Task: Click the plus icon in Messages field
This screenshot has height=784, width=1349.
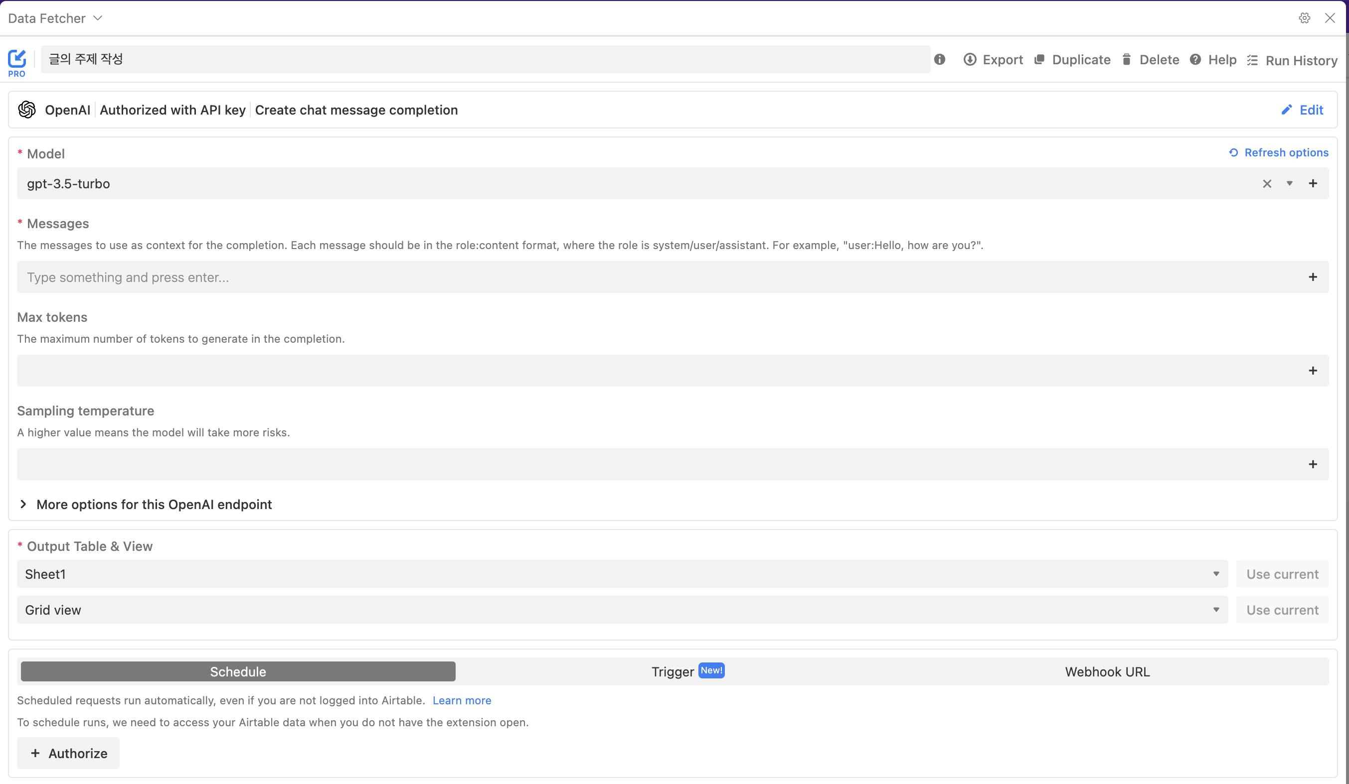Action: pos(1313,277)
